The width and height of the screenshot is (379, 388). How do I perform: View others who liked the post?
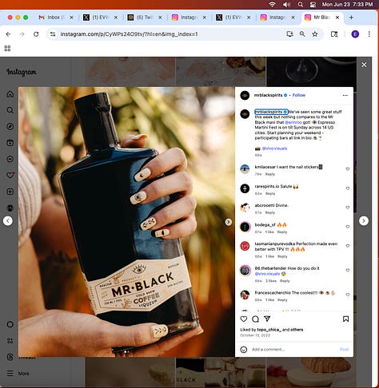297,330
